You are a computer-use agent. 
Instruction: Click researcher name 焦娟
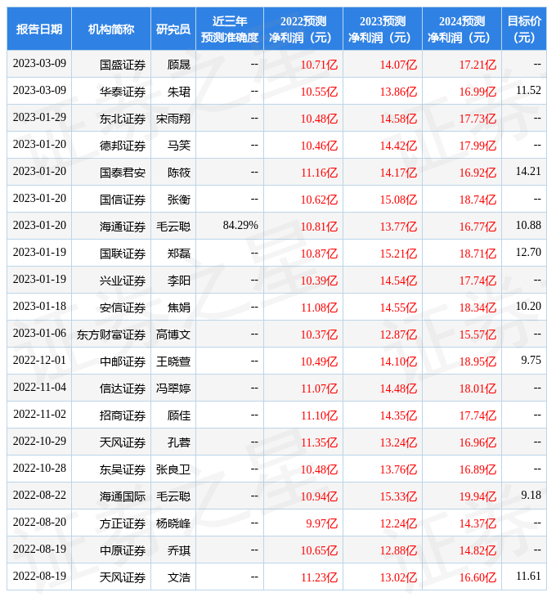click(x=179, y=307)
